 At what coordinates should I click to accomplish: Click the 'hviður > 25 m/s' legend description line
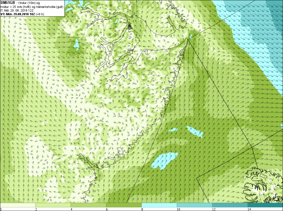[32, 7]
